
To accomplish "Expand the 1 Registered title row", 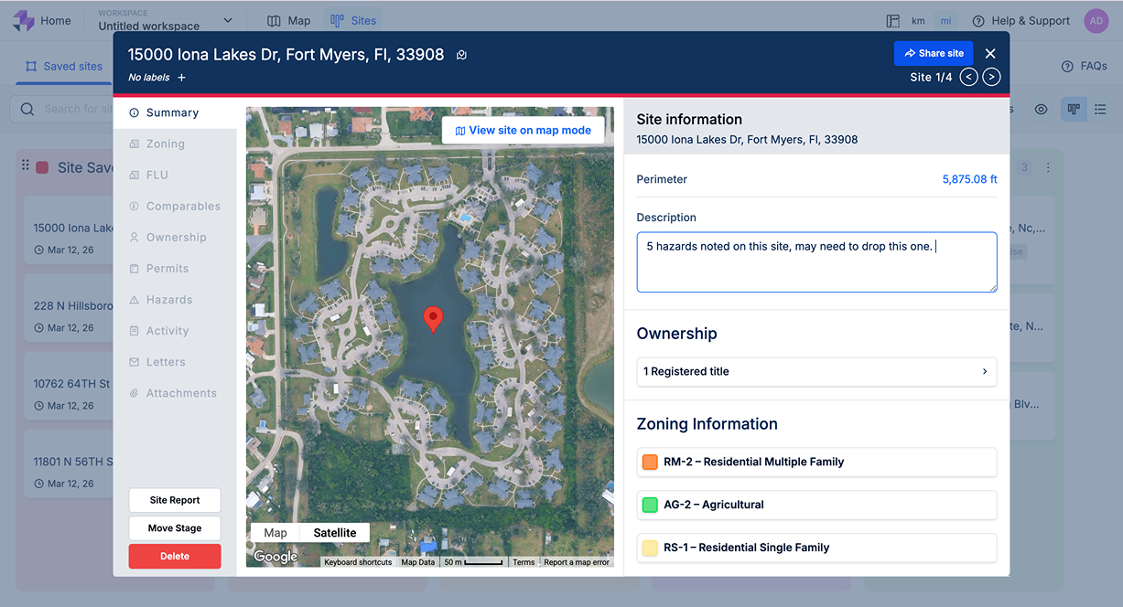I will [x=815, y=371].
